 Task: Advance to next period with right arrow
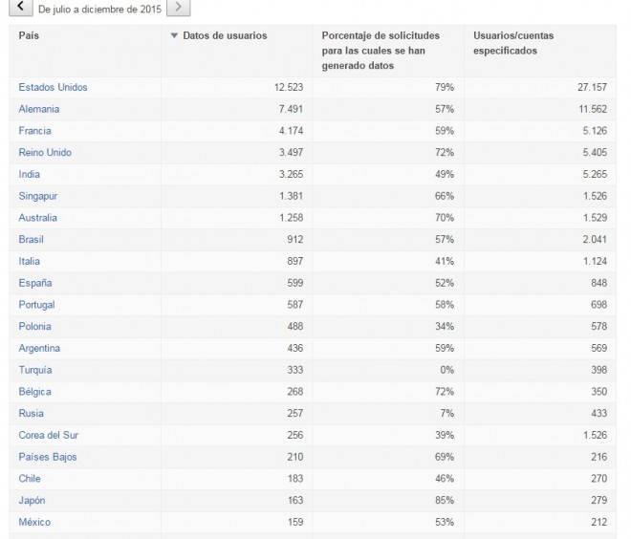pos(178,8)
